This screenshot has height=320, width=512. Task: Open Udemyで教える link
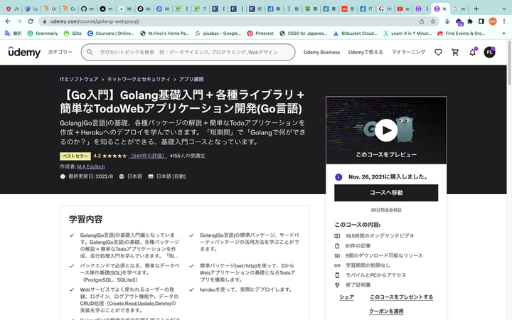[366, 52]
